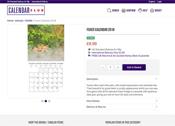Select the first image carousel dot
Image resolution: width=175 pixels, height=126 pixels.
click(42, 101)
